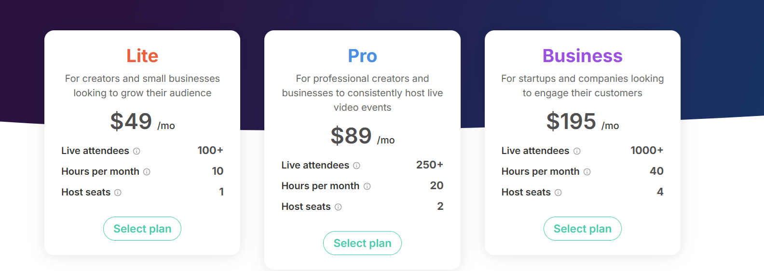Click info icon beside Lite Live attendees
This screenshot has height=271, width=764.
[x=136, y=151]
